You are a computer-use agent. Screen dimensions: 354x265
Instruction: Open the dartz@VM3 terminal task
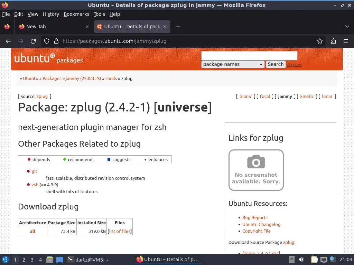88,259
